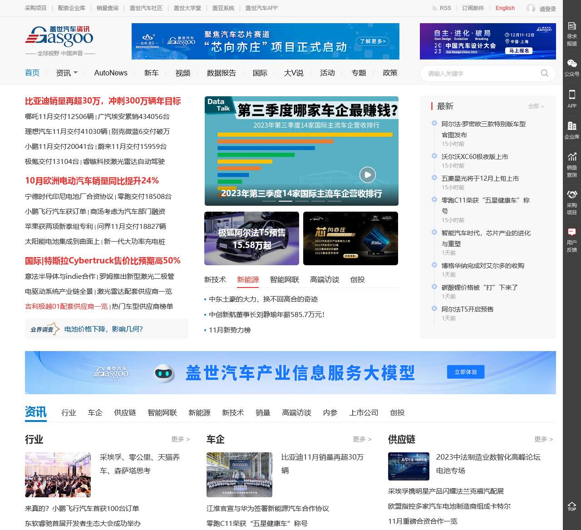Click the RSS feed icon
Viewport: 581px width, 530px height.
[435, 8]
